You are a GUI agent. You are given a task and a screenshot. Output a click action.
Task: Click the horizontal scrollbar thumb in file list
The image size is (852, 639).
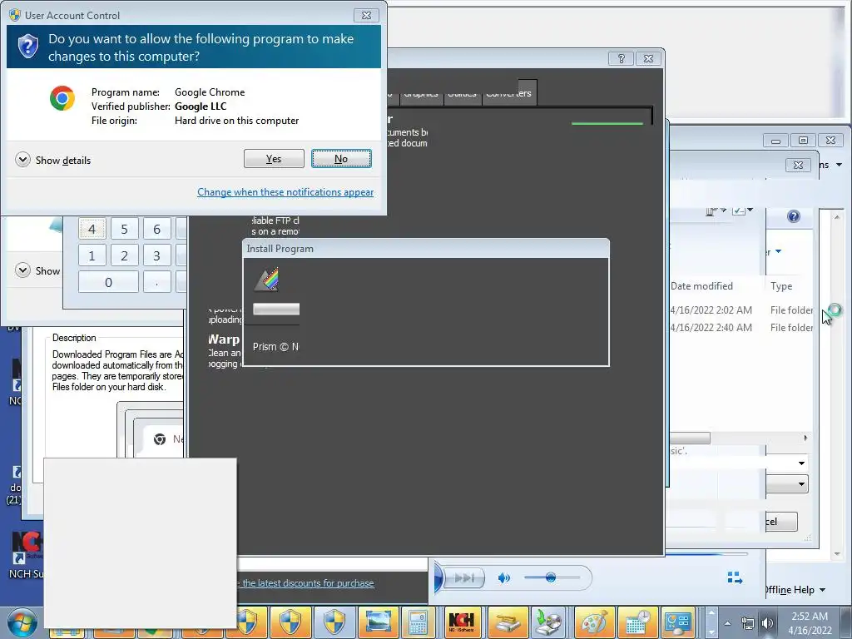pos(690,438)
